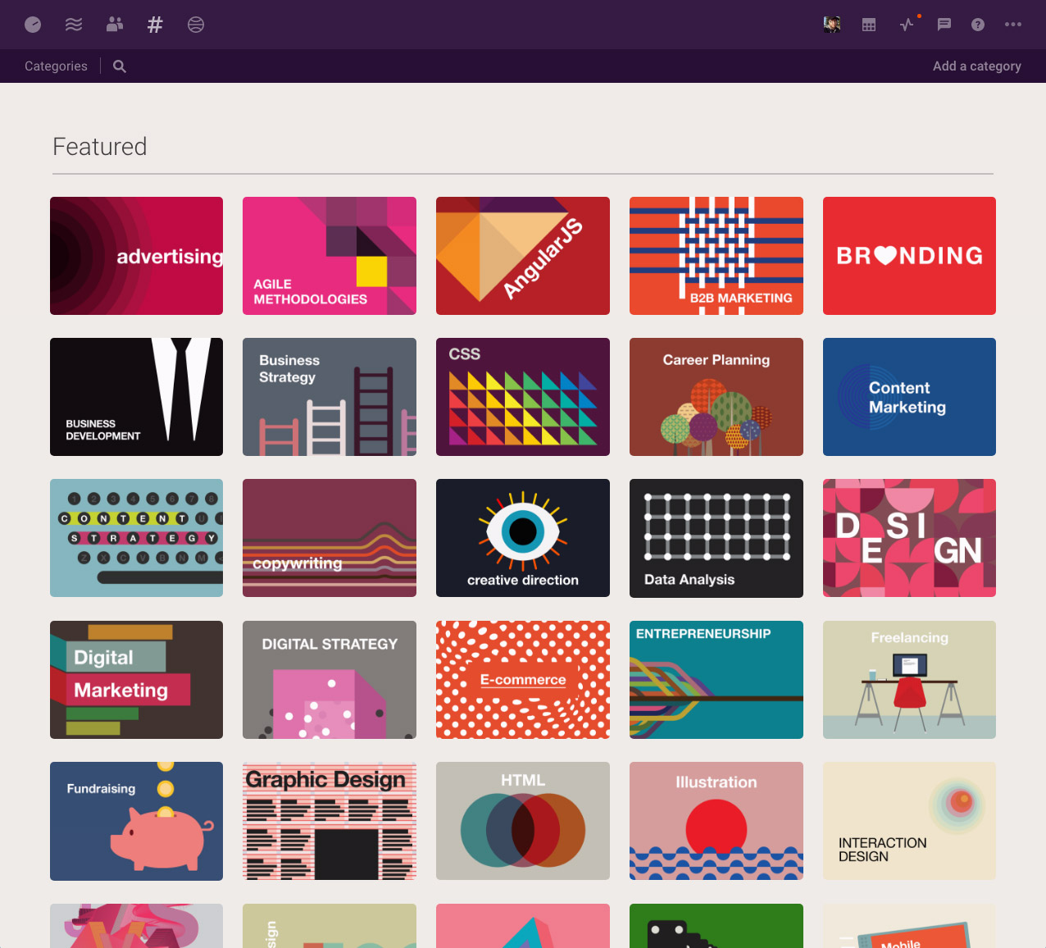Open the activity pulse notifications icon
1046x948 pixels.
point(907,25)
